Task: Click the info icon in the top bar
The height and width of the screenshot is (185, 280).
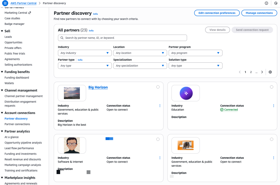Action: [266, 3]
